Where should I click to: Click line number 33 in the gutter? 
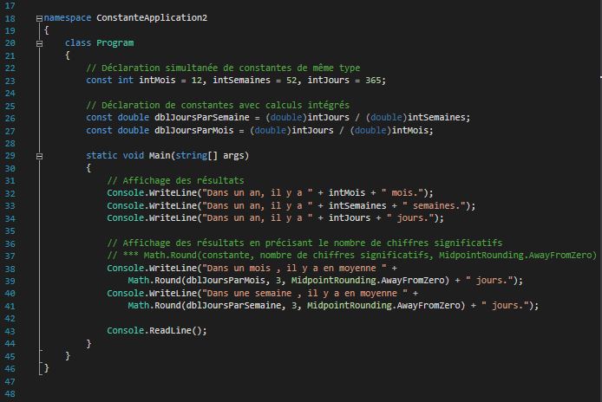[10, 206]
